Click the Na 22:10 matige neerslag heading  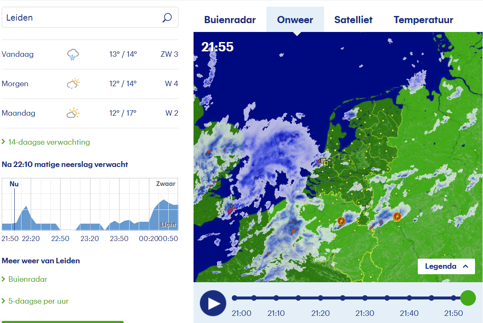click(x=65, y=164)
